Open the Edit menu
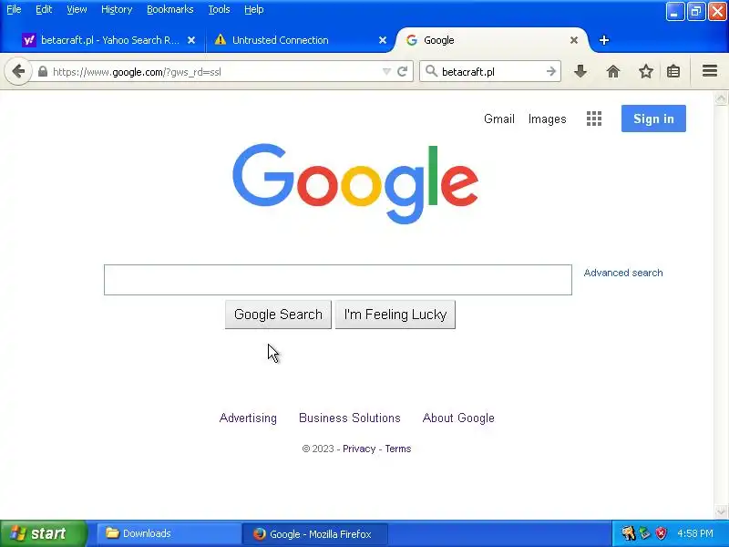 coord(44,9)
